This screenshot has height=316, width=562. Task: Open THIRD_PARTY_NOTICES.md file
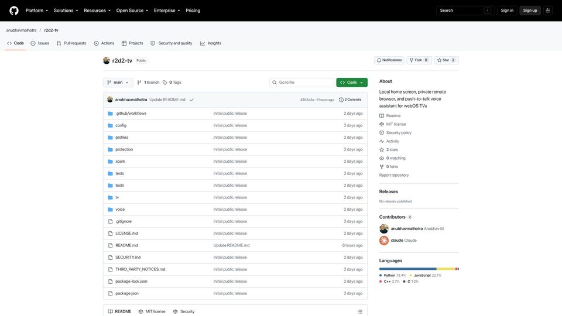coord(140,269)
